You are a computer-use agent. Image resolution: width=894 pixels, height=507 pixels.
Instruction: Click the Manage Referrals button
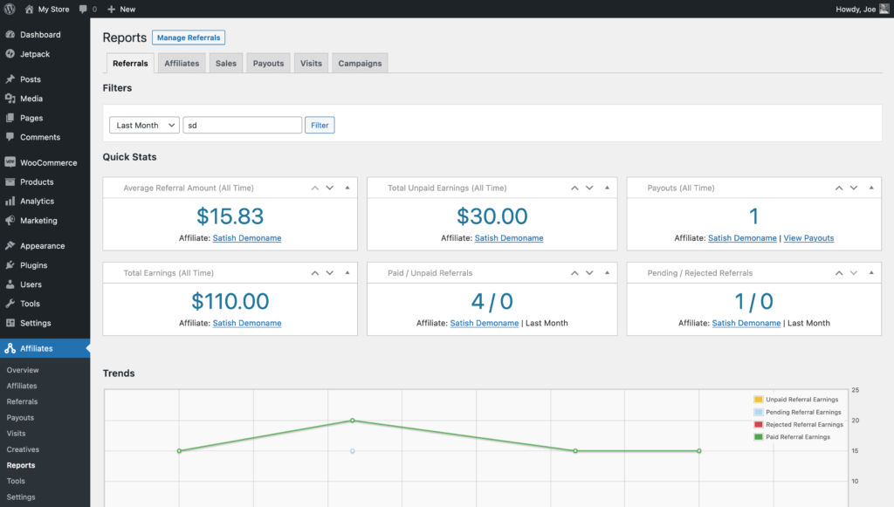coord(189,38)
